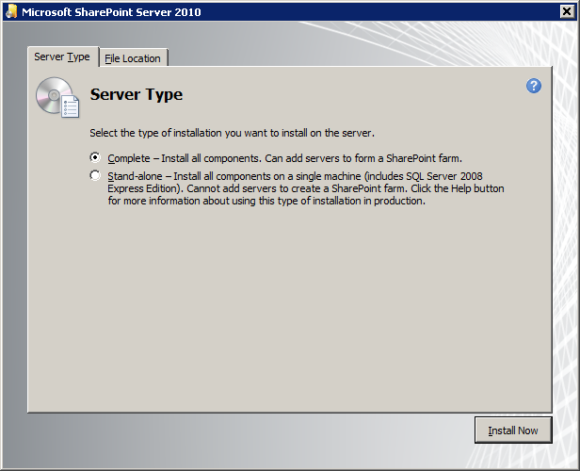Click the blue Help question mark icon

click(x=533, y=86)
